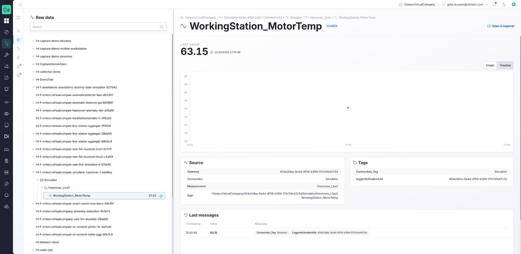Click the magnifier search icon at top bar

(x=20, y=4)
